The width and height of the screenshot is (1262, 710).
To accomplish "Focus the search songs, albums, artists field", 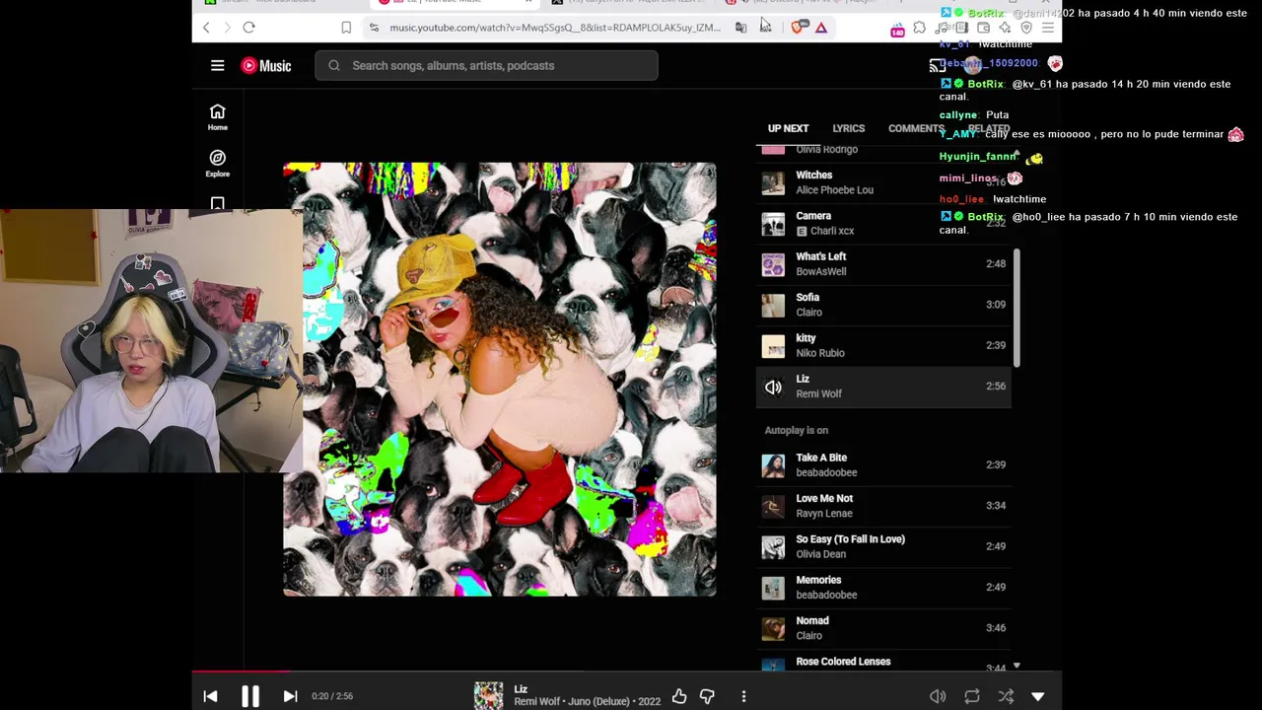I will coord(486,66).
